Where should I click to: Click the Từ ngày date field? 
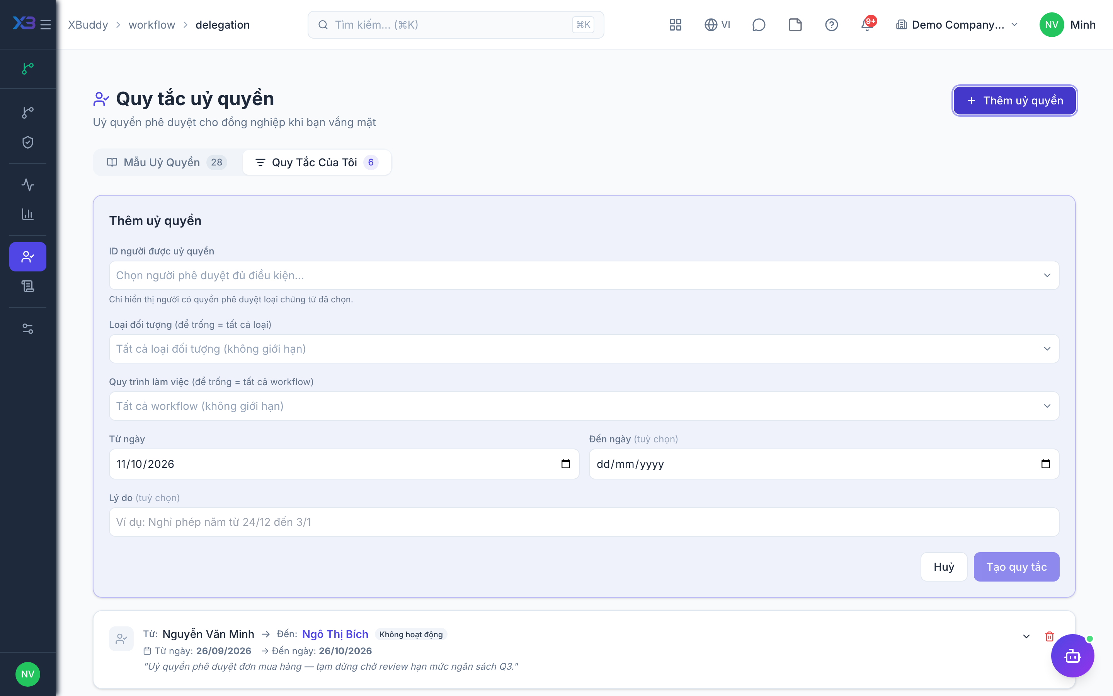[344, 464]
